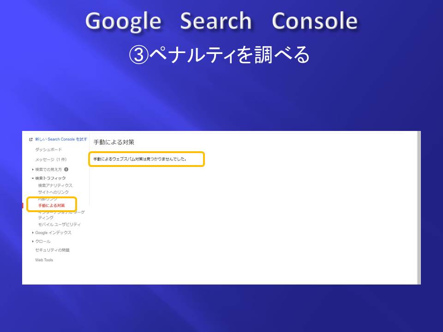Click the info icon next to 検索での見え方

[66, 169]
